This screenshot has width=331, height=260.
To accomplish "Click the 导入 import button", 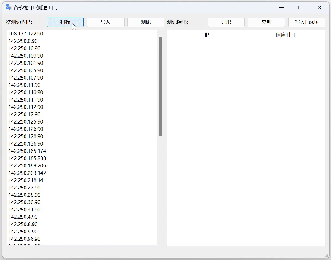I will 106,22.
